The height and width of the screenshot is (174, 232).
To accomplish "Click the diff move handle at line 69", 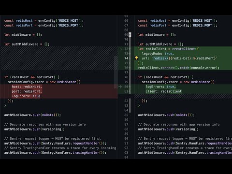I will (x=130, y=35).
